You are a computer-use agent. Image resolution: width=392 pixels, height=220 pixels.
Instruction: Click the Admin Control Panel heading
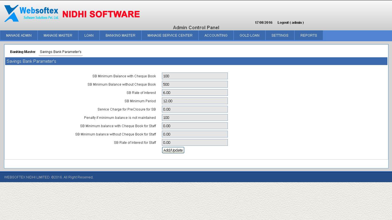(196, 27)
